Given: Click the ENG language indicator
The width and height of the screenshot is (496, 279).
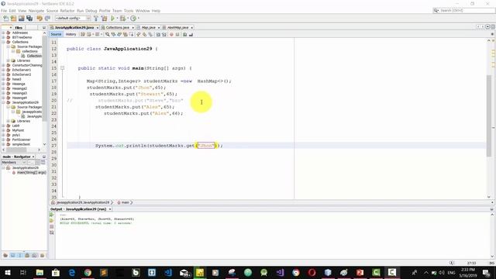Looking at the screenshot, I should (x=451, y=272).
